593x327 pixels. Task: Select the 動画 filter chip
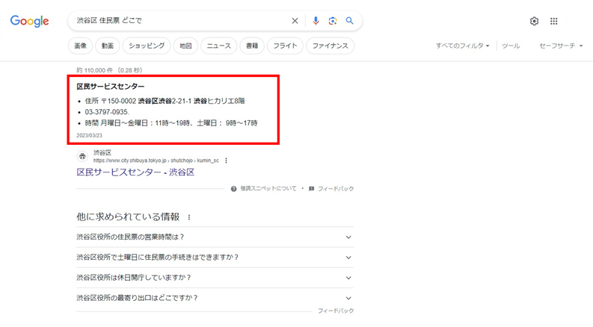click(x=108, y=46)
